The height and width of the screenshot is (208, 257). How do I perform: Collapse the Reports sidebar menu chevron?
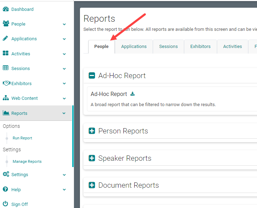click(x=64, y=113)
